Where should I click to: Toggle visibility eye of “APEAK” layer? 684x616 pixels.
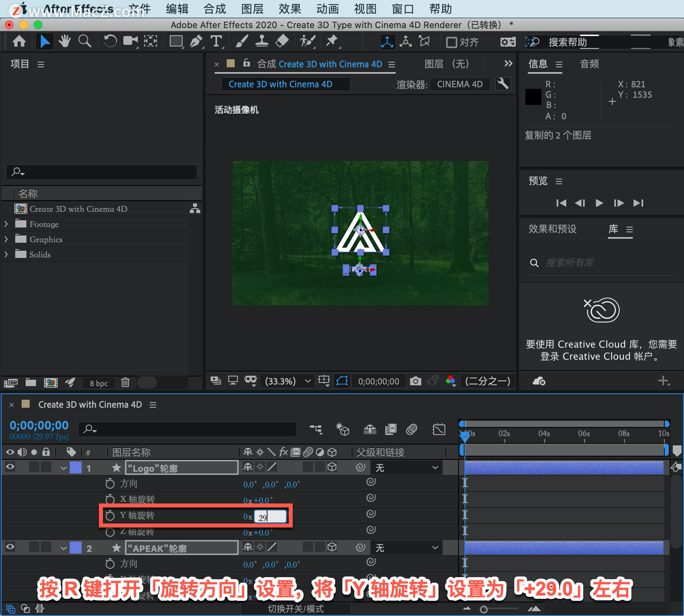10,547
